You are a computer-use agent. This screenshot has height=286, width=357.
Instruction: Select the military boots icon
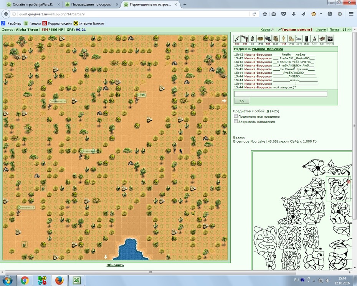point(291,39)
